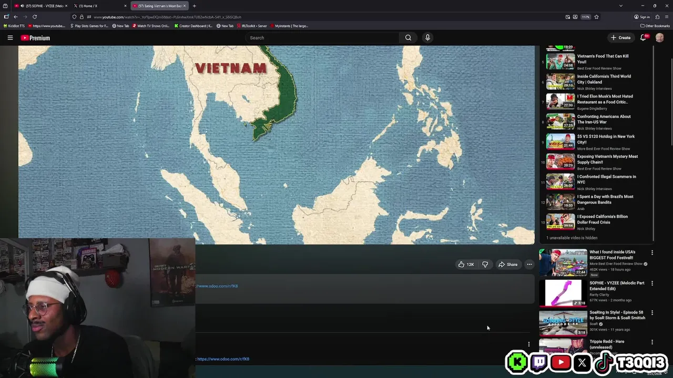Click the Share button

coord(508,265)
